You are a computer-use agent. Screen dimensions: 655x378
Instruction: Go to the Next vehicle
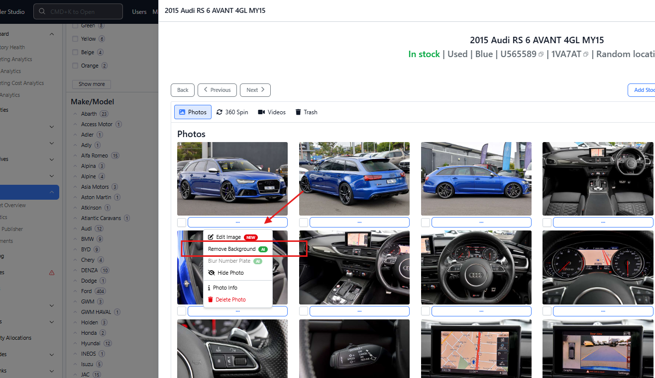coord(255,90)
